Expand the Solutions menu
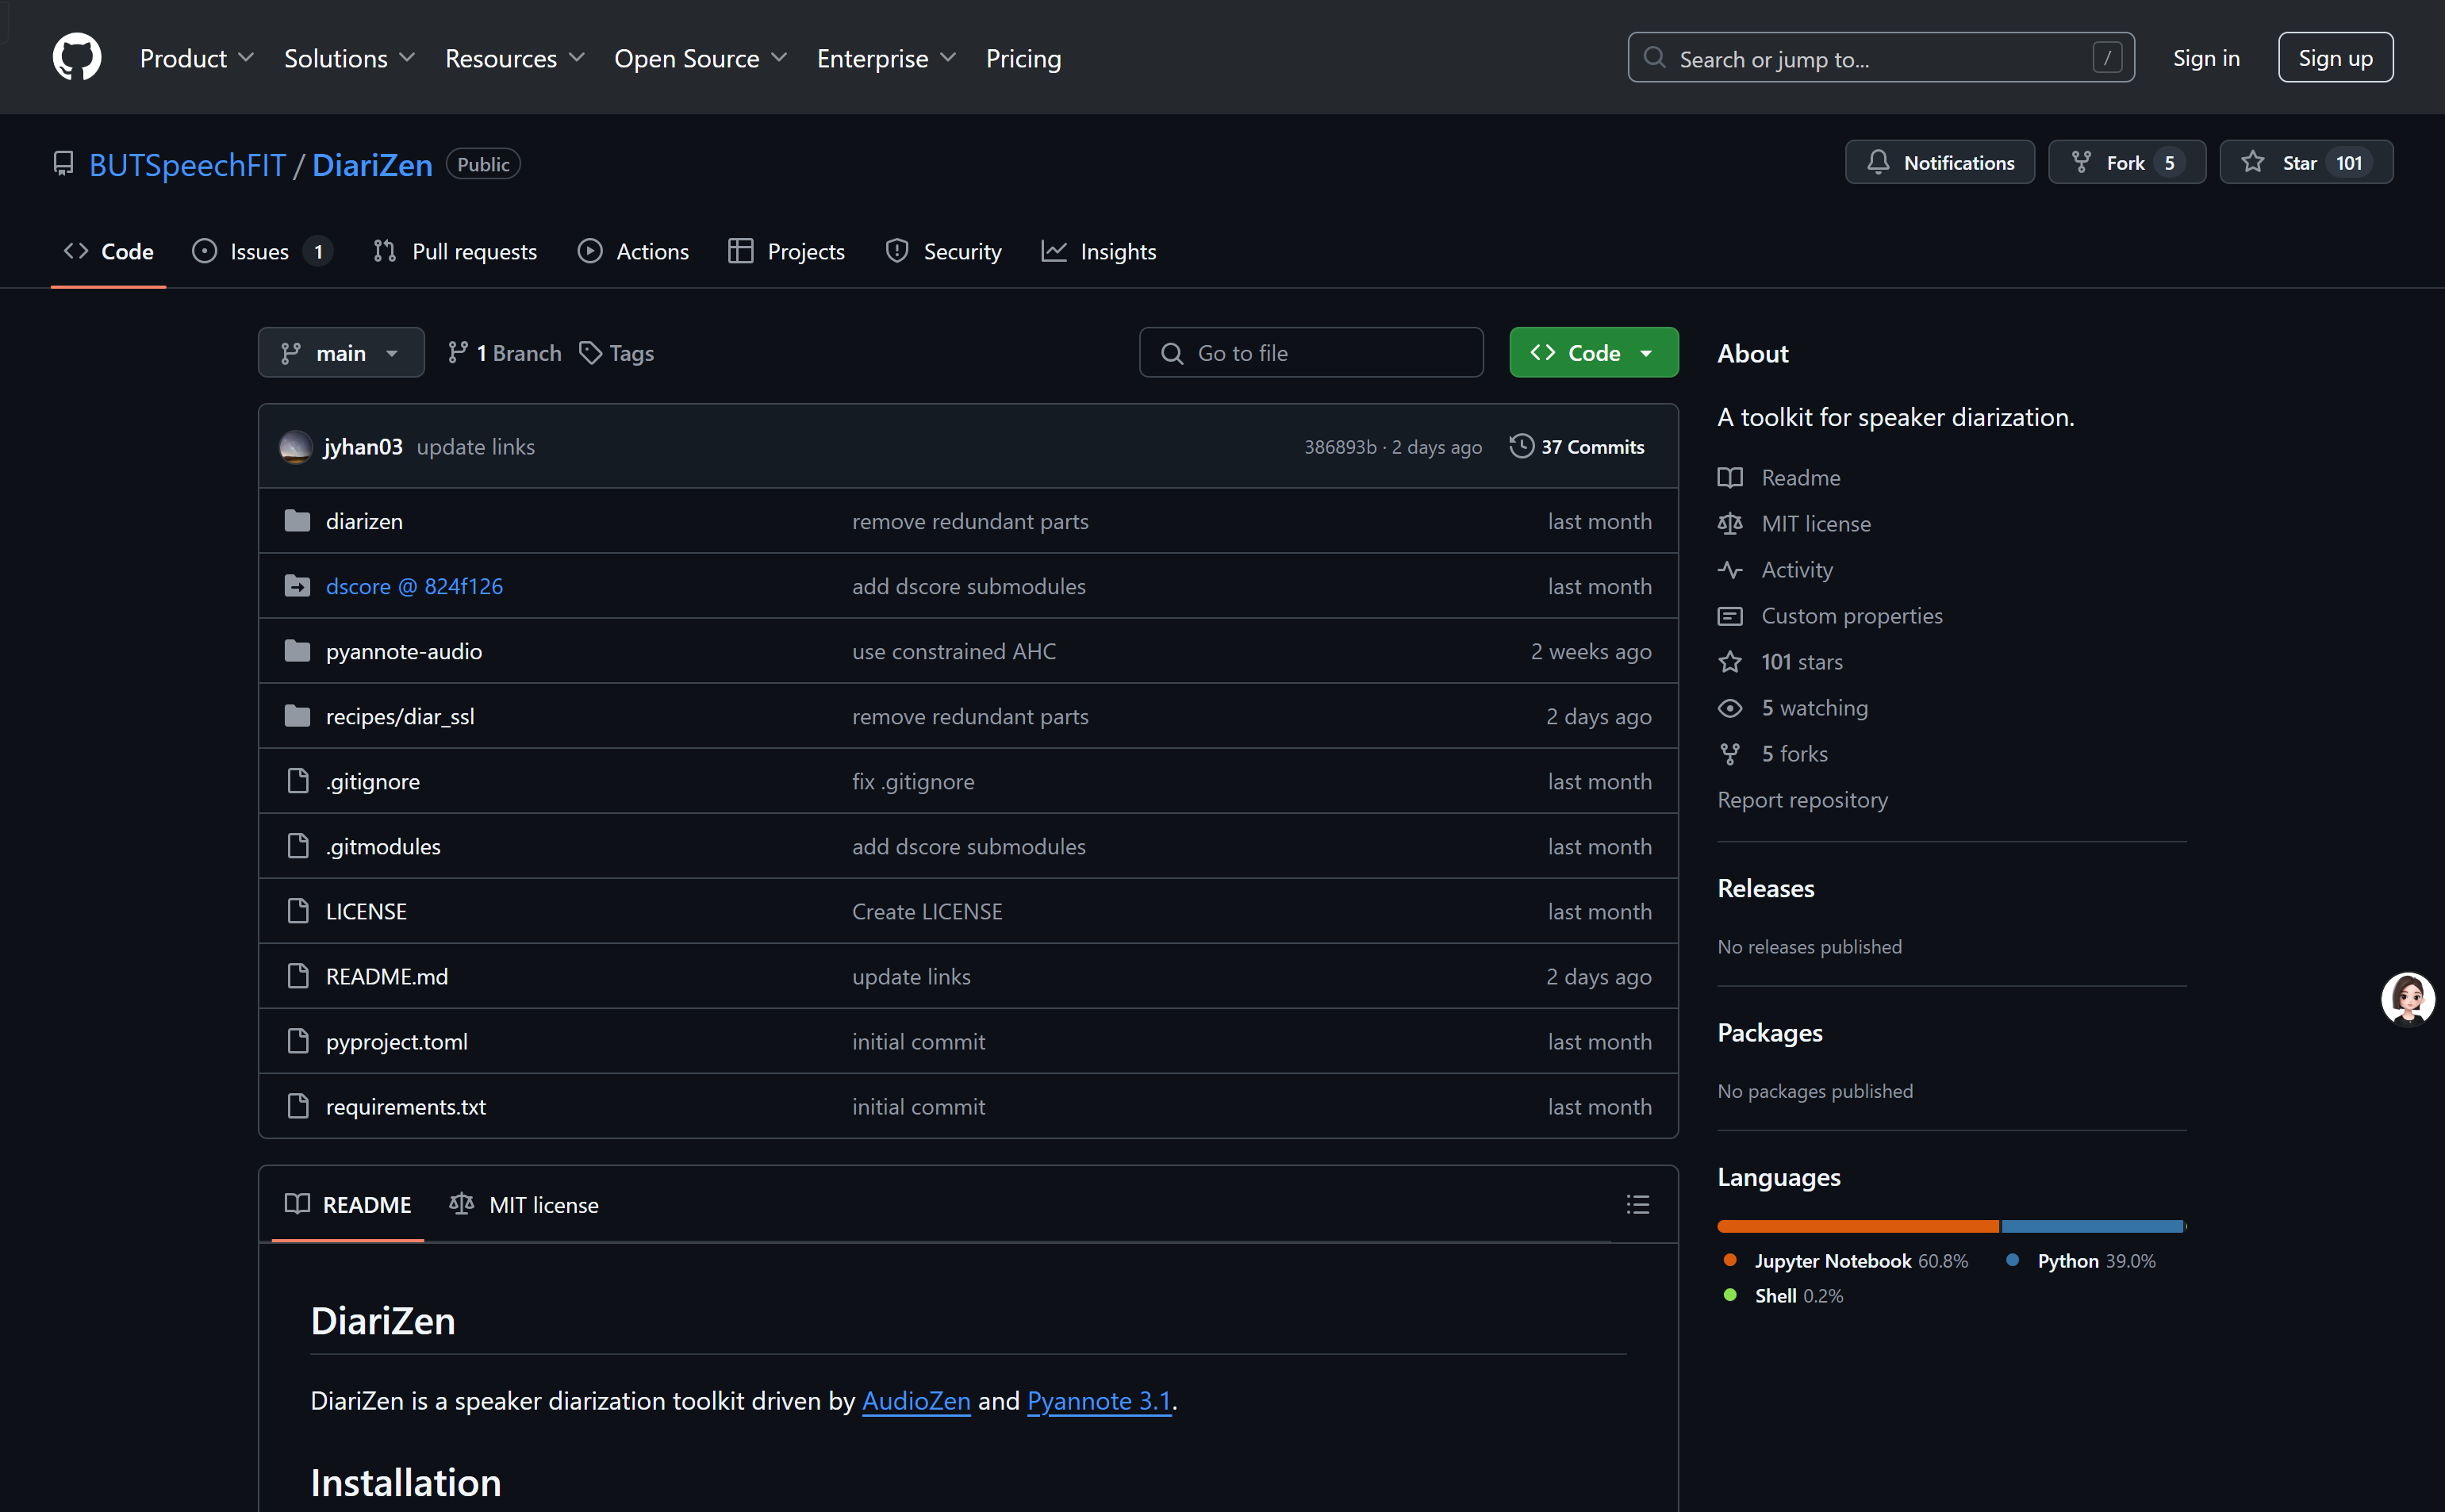The height and width of the screenshot is (1512, 2445). (350, 58)
